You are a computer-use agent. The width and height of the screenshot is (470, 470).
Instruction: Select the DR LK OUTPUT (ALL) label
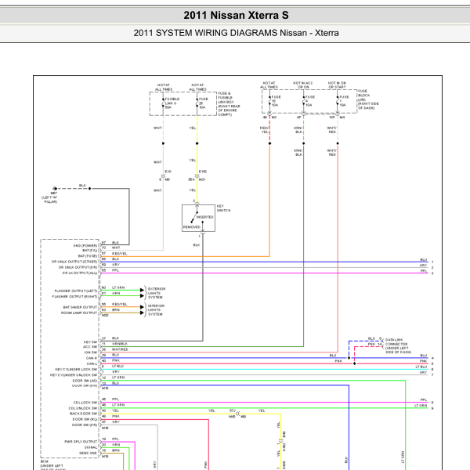click(80, 273)
